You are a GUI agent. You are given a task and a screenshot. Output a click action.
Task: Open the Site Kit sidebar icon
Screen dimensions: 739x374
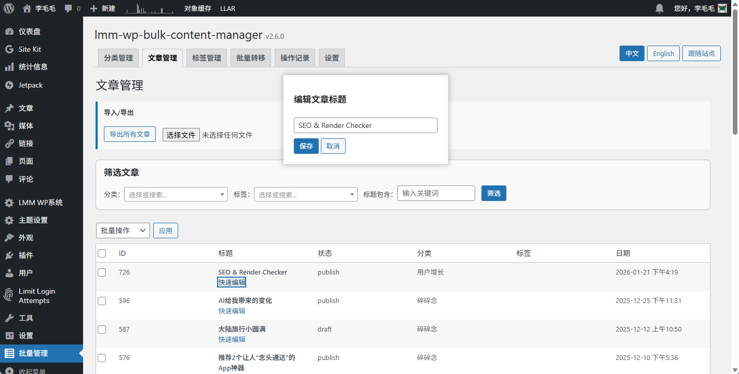point(9,49)
